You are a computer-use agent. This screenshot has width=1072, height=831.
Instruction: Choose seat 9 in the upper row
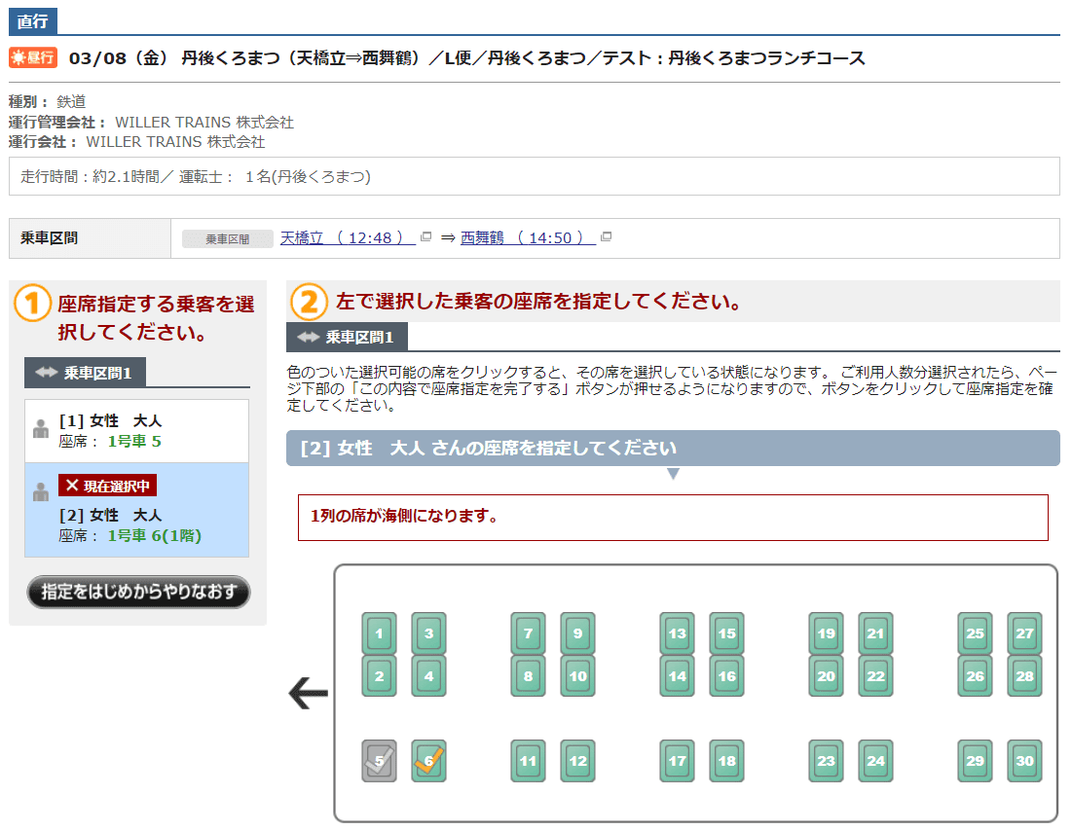577,633
